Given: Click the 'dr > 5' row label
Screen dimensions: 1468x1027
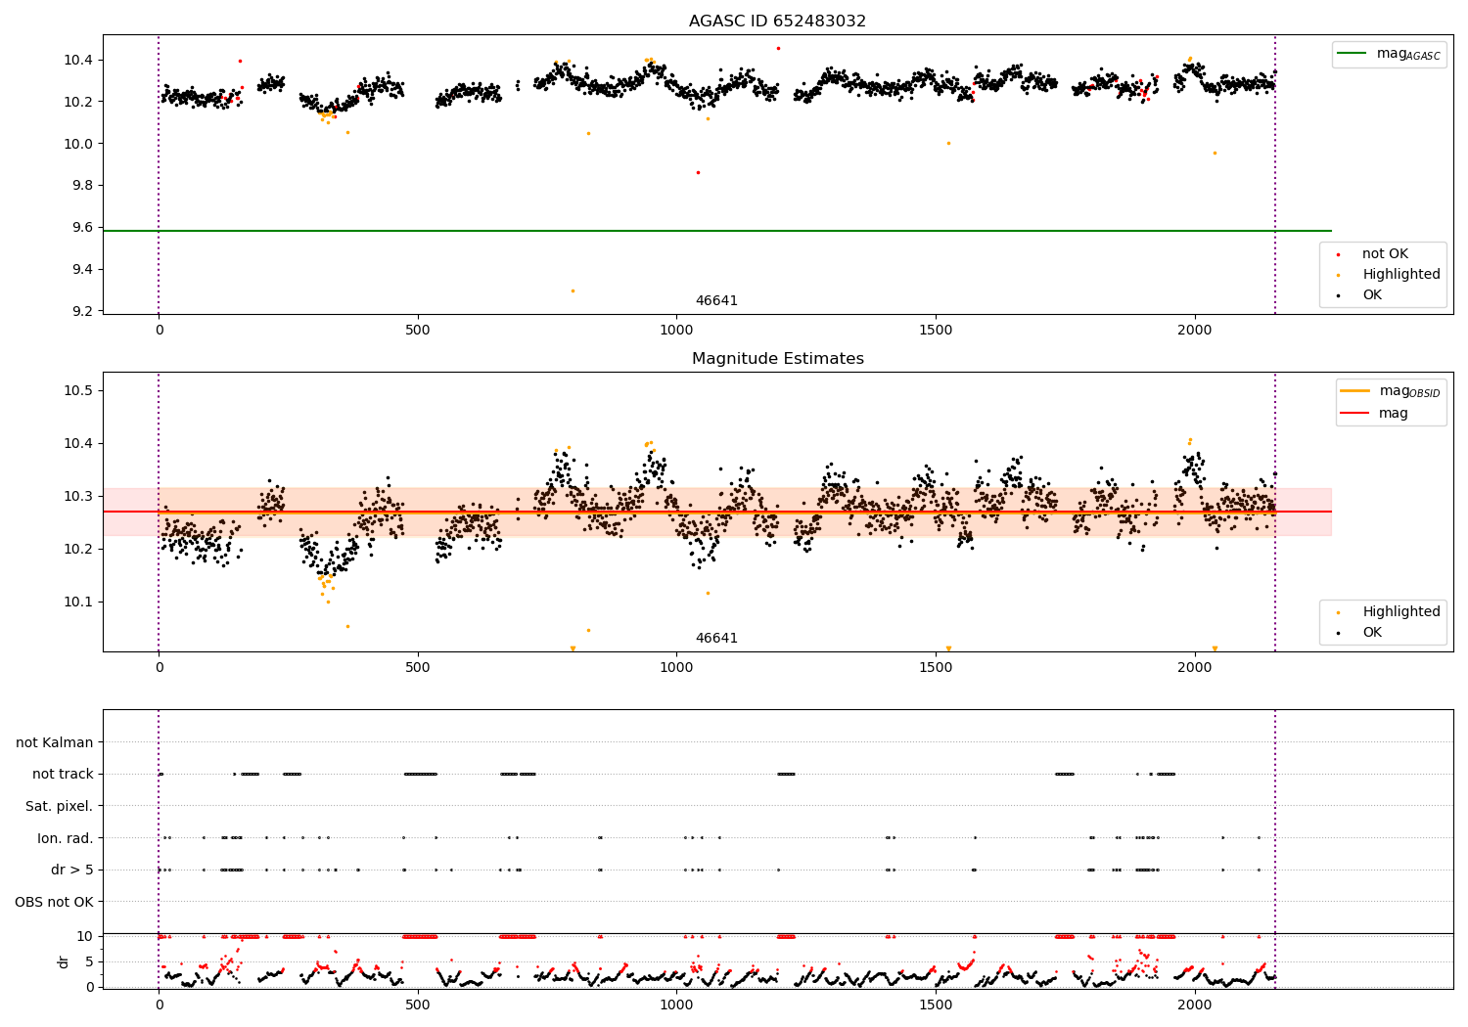Looking at the screenshot, I should pyautogui.click(x=72, y=871).
